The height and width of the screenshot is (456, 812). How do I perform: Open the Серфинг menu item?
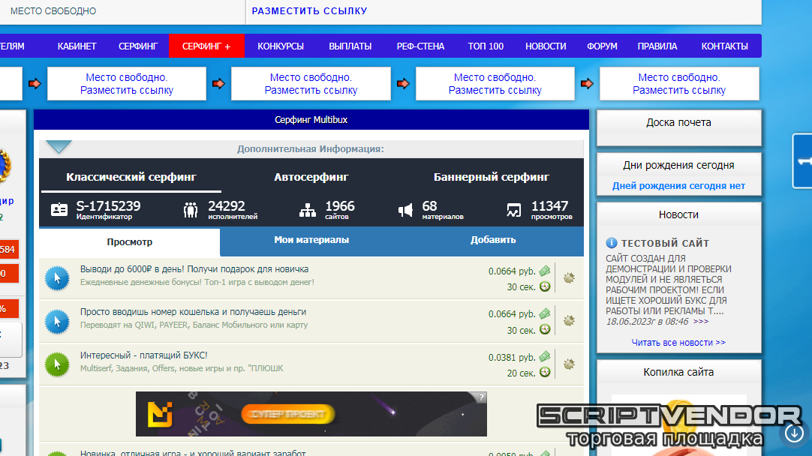click(x=138, y=46)
